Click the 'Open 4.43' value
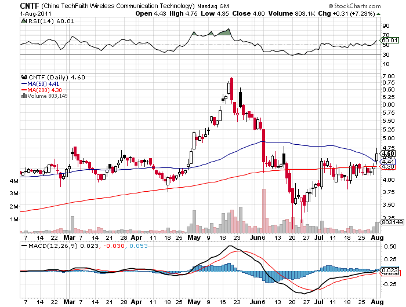This screenshot has width=406, height=307. pos(151,13)
